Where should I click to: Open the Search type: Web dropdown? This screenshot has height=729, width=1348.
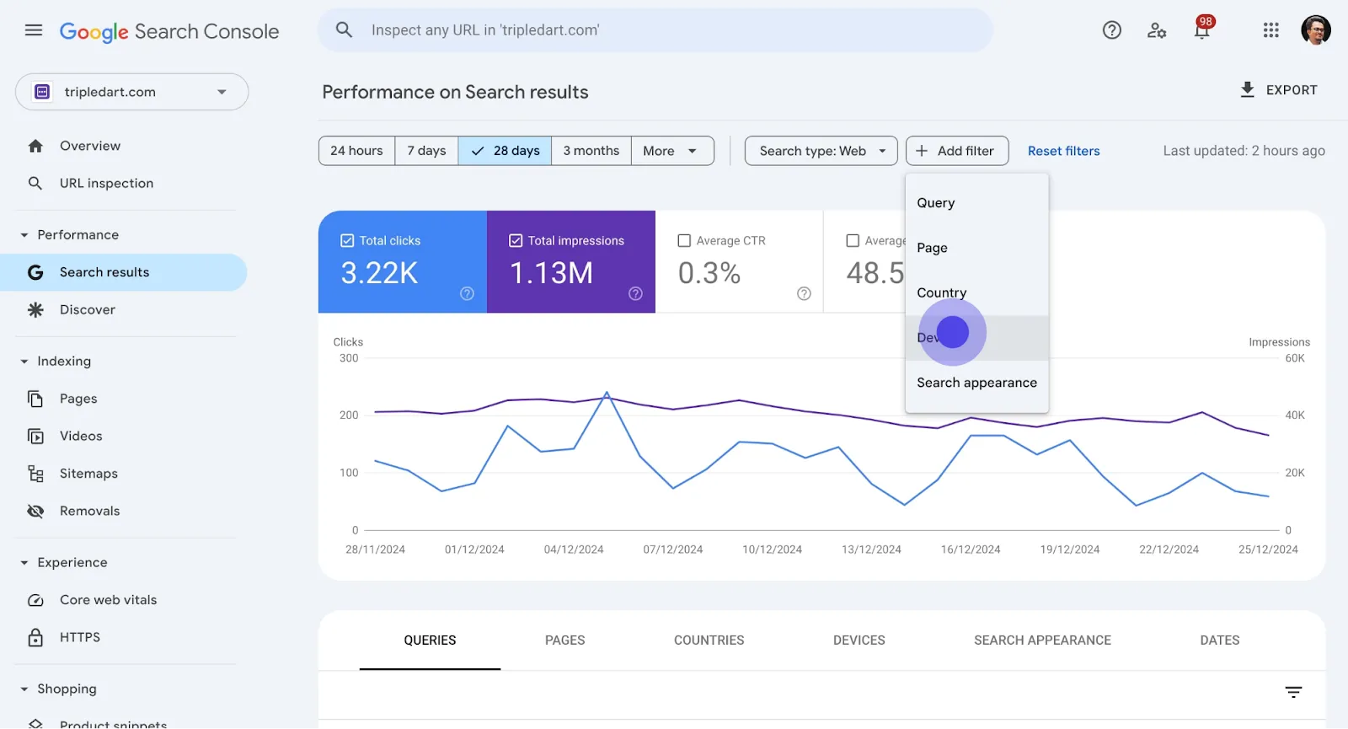pos(821,151)
